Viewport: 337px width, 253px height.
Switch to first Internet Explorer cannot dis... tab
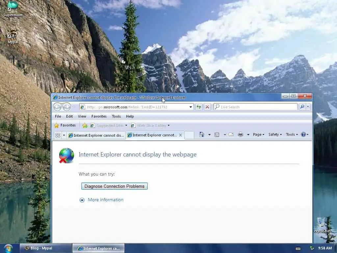coord(96,135)
